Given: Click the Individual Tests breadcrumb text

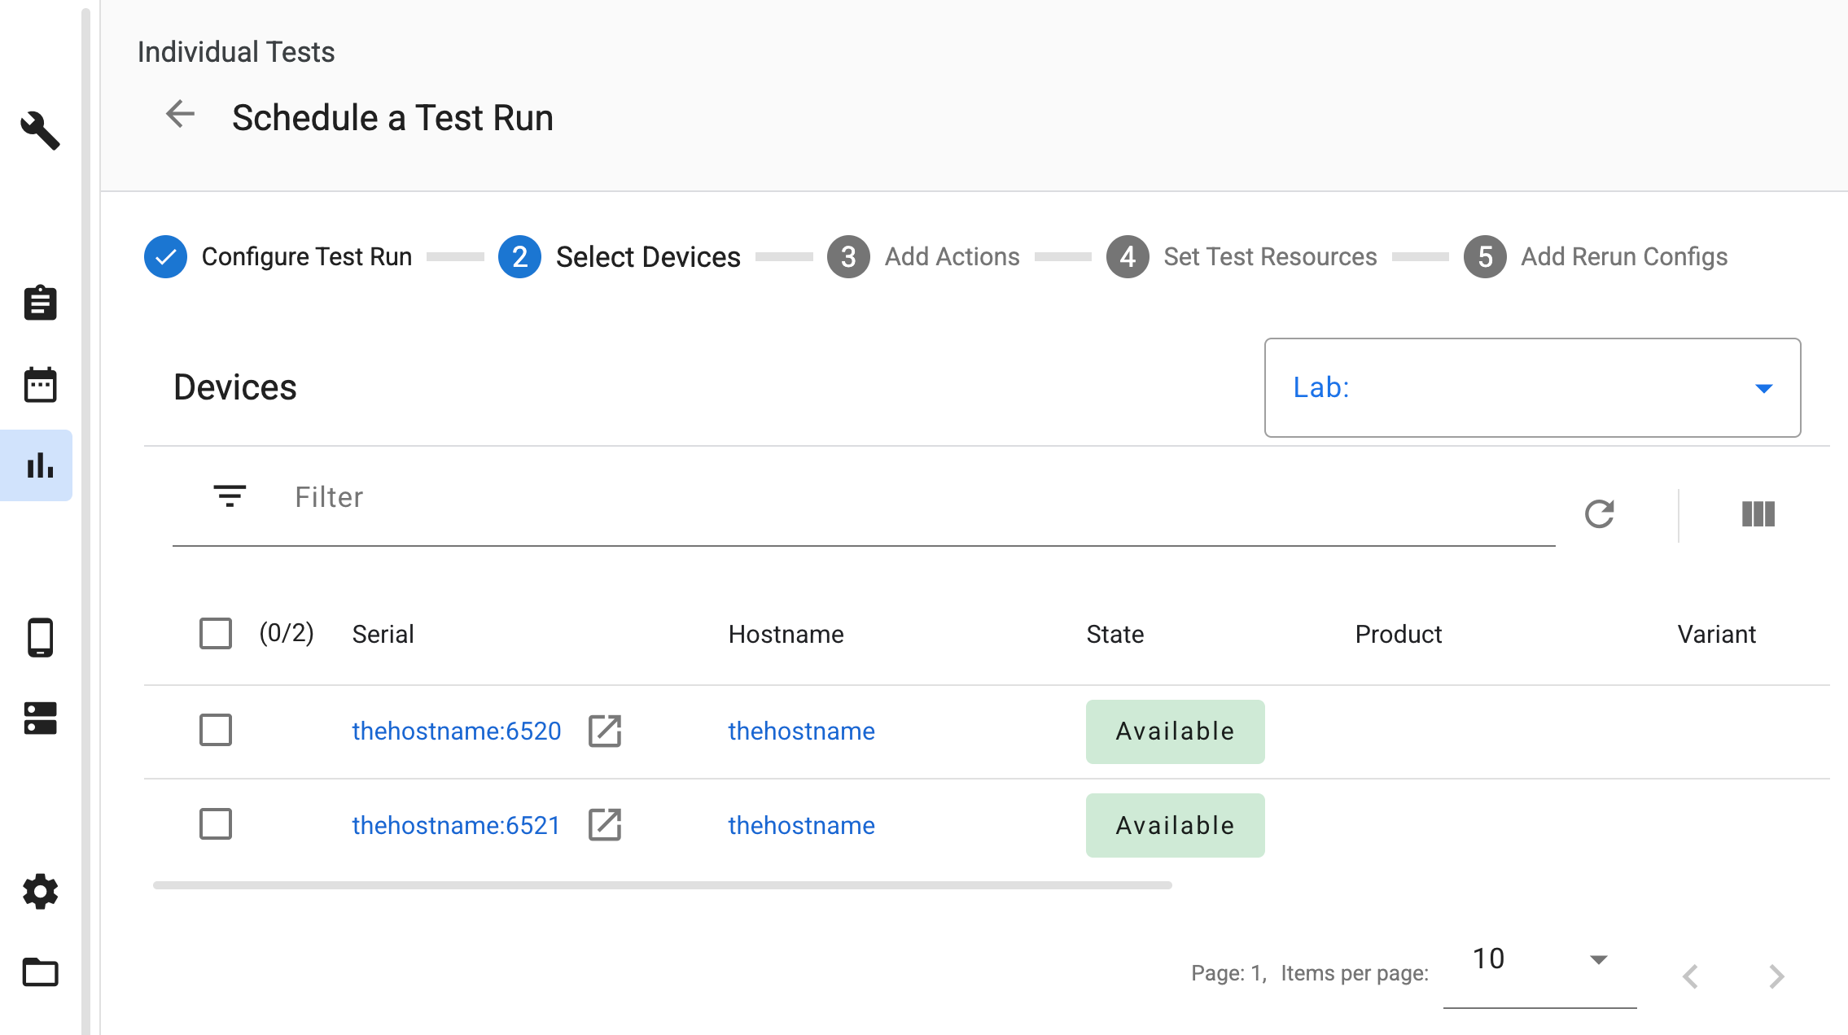Looking at the screenshot, I should pyautogui.click(x=236, y=52).
